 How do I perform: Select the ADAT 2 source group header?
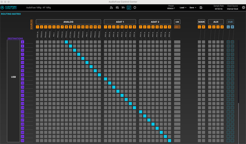(x=155, y=22)
